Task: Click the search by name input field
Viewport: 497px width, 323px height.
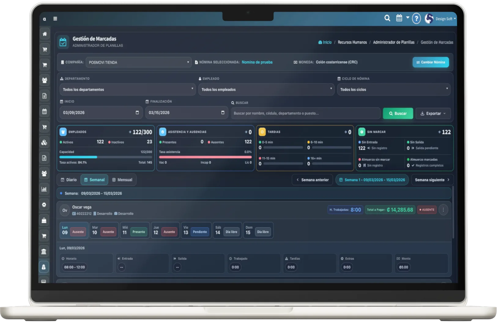Action: pos(305,113)
